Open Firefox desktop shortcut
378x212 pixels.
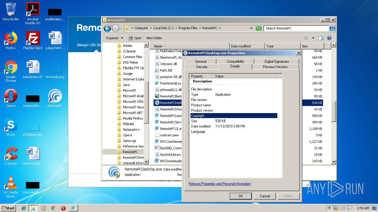point(11,41)
